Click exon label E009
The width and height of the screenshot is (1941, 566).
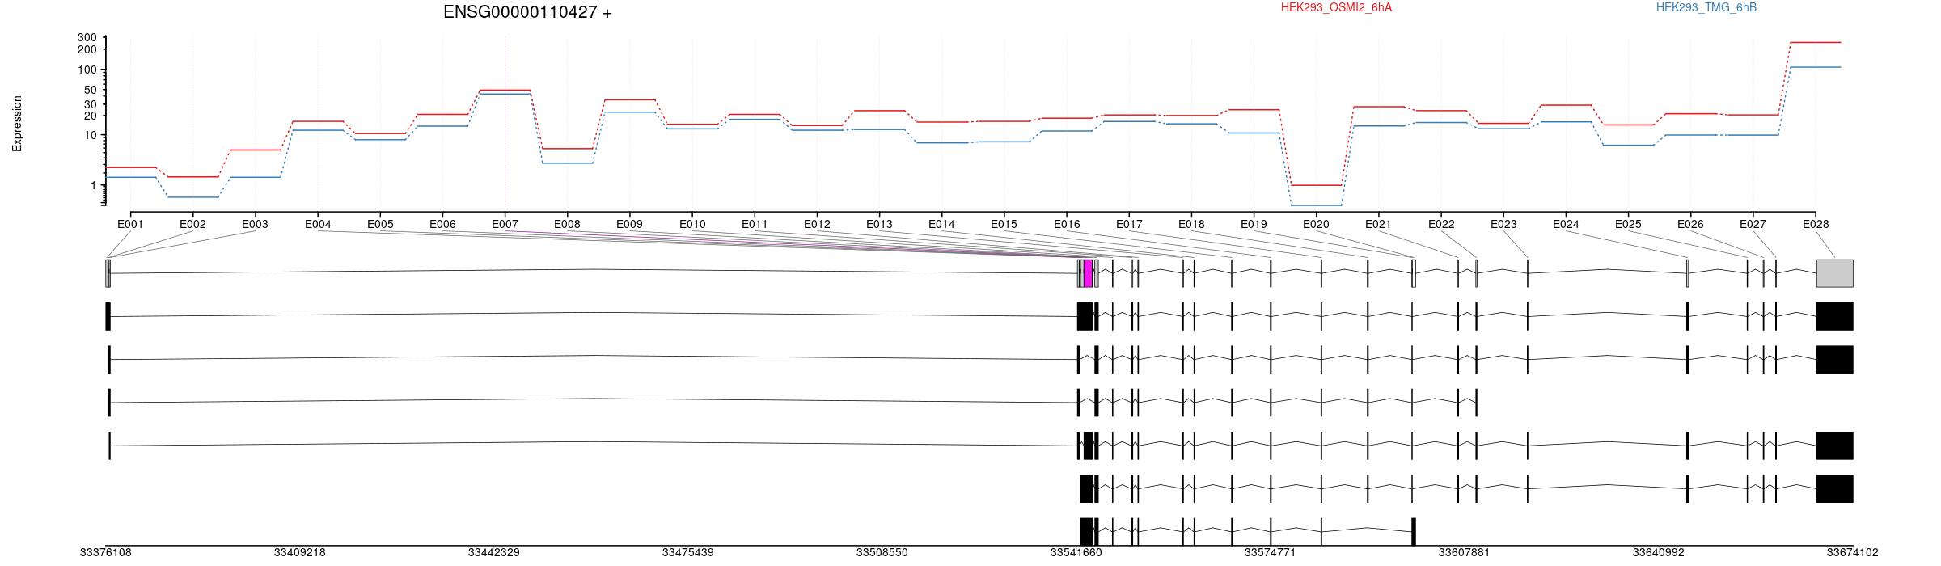[x=629, y=224]
